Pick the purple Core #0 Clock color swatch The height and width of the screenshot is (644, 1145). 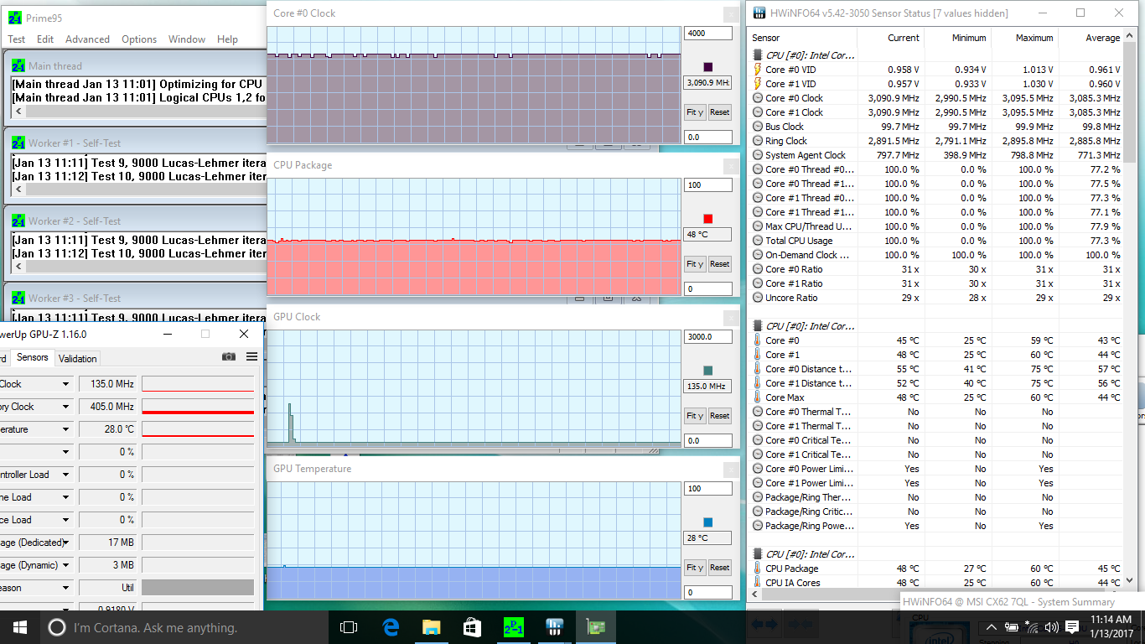tap(707, 66)
